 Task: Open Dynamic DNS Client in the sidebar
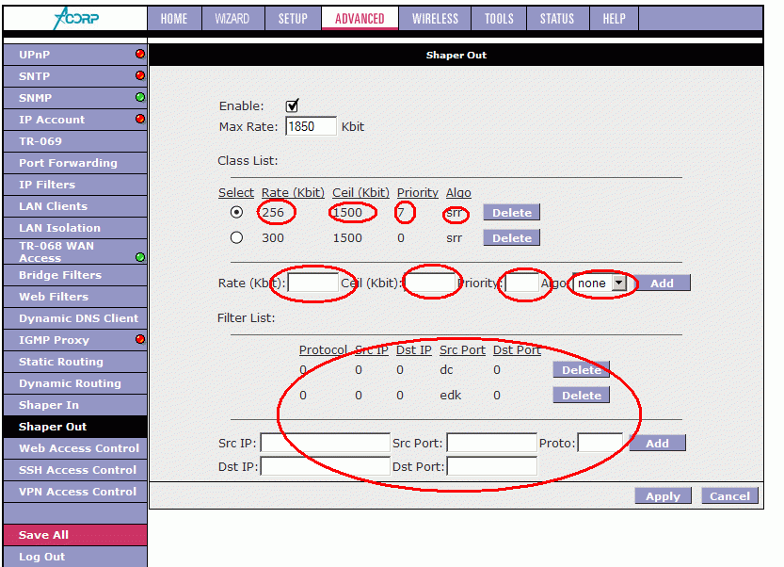click(x=75, y=318)
